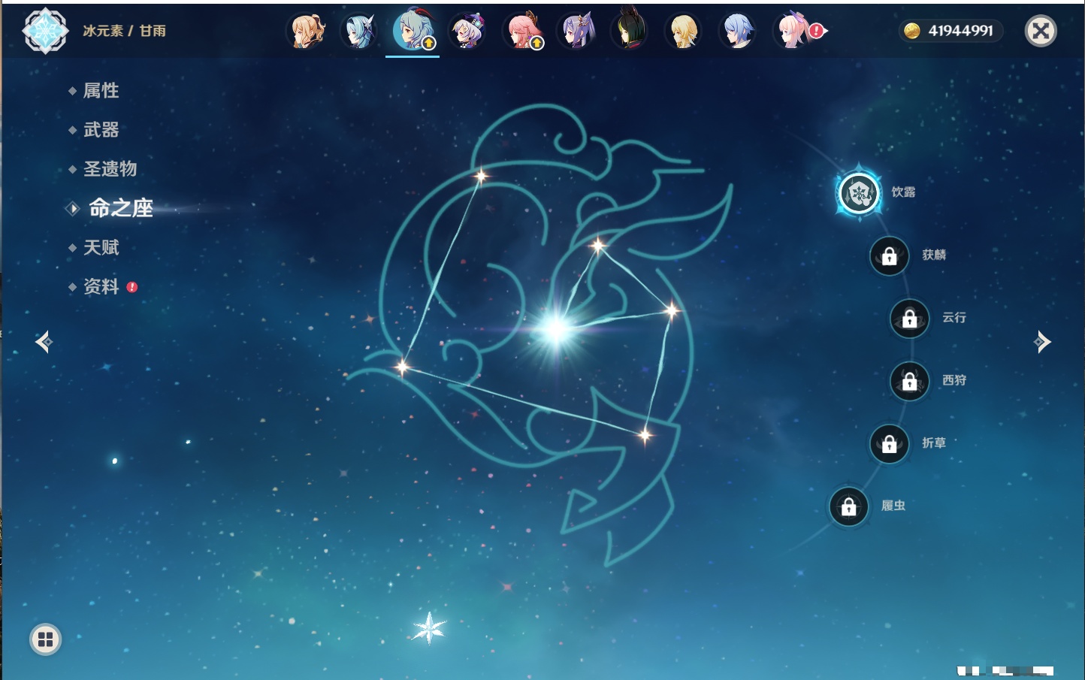Select the blonde eighth character portrait
The image size is (1085, 680).
tap(683, 32)
